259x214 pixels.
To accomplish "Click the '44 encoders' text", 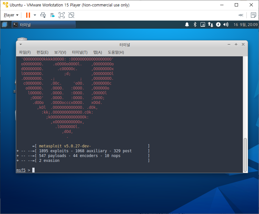I will [85, 155].
